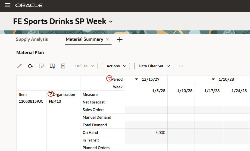Click Planned Orders cell for week 1/17/28
The height and width of the screenshot is (151, 250).
tap(208, 147)
